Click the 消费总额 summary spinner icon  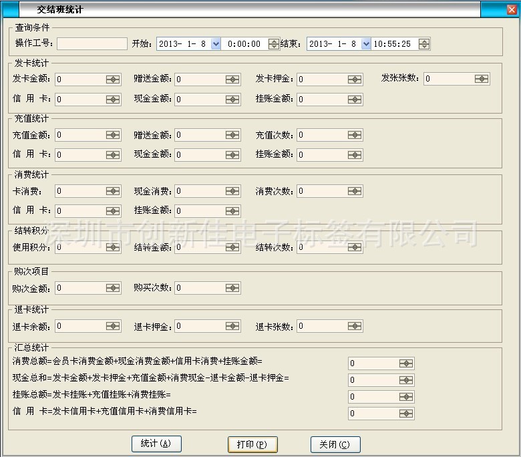coord(406,363)
